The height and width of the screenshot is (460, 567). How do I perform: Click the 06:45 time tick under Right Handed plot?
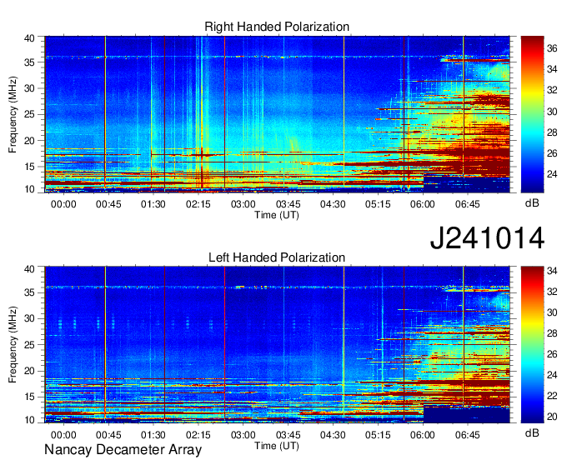[467, 204]
